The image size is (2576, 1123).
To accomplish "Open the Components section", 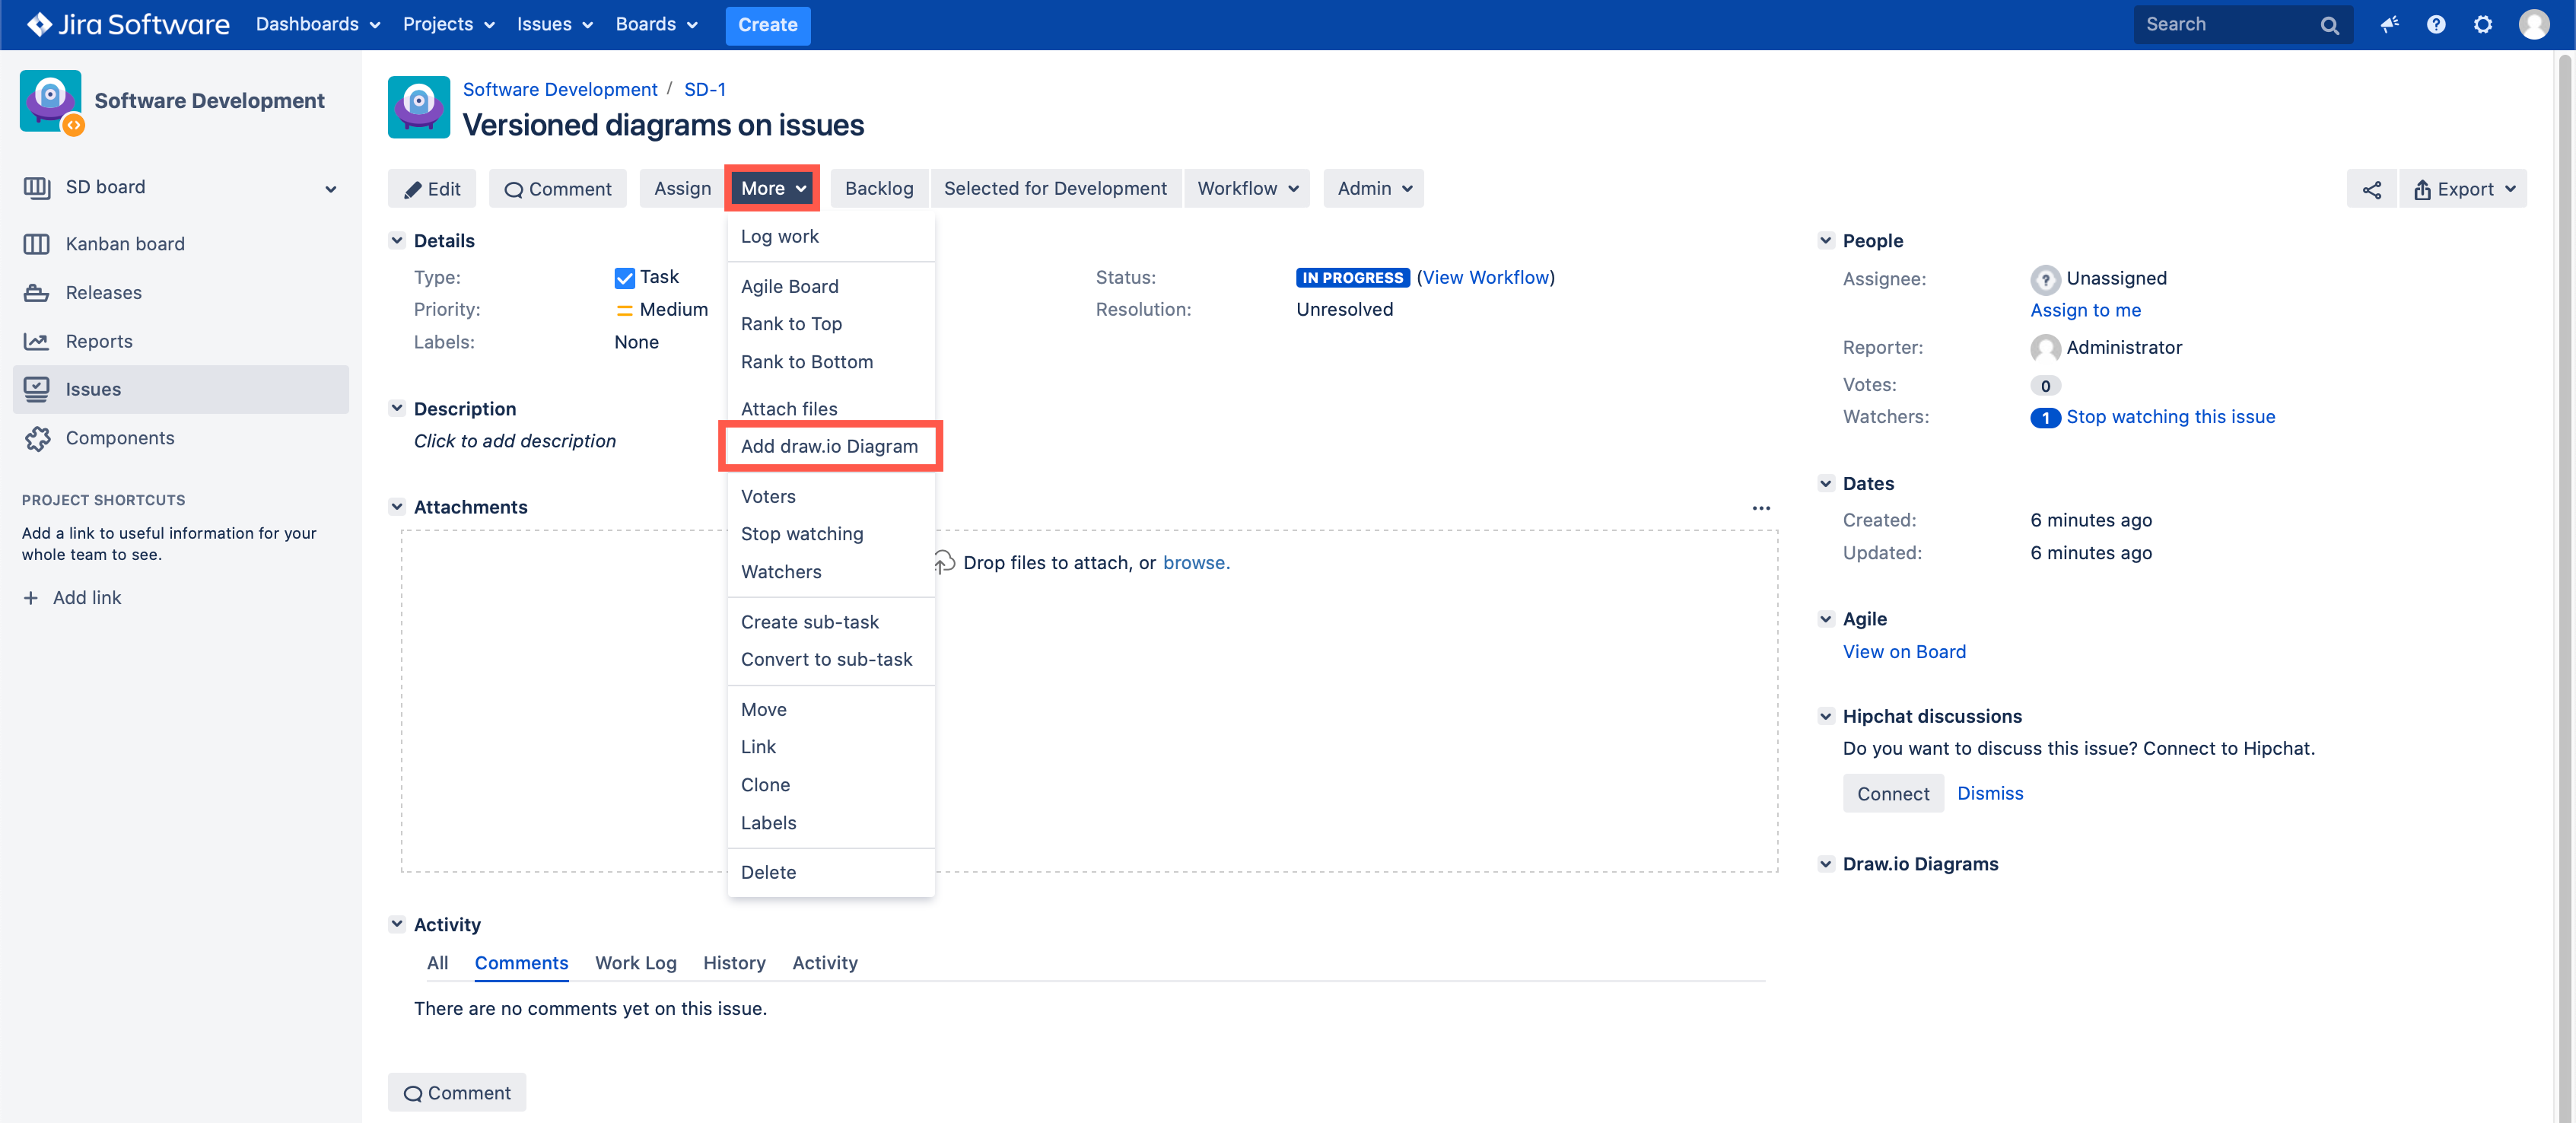I will [119, 438].
